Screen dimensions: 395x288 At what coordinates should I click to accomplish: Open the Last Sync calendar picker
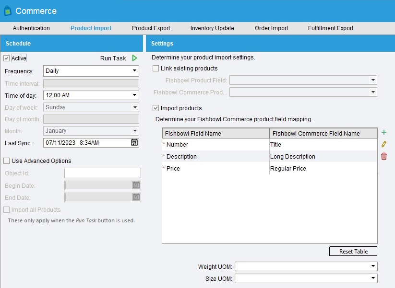point(134,142)
